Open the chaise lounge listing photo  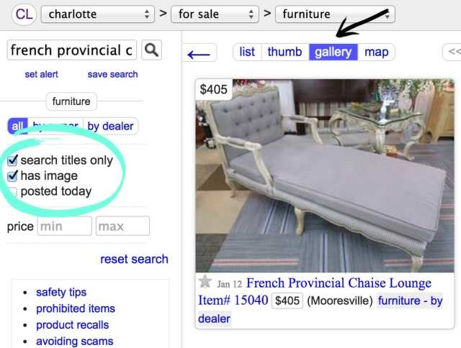[x=325, y=175]
